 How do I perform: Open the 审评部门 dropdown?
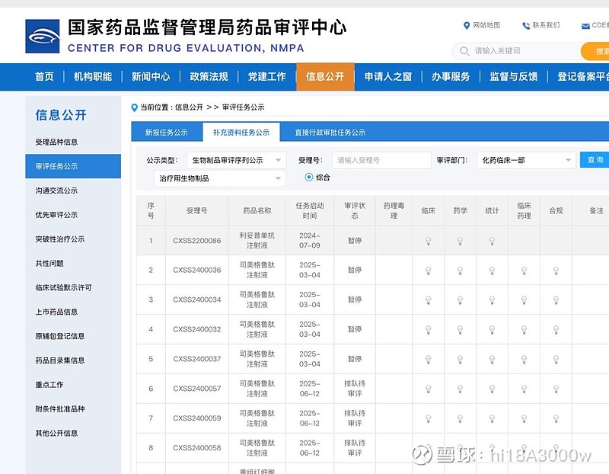(x=526, y=160)
